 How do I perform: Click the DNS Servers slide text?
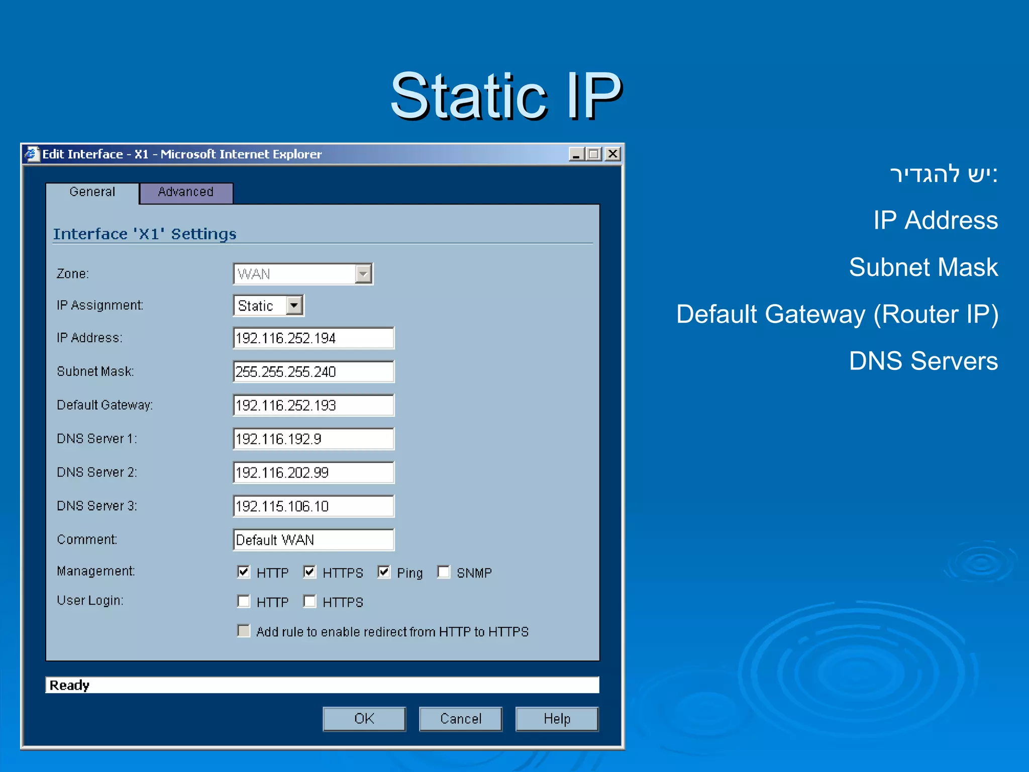pos(923,361)
